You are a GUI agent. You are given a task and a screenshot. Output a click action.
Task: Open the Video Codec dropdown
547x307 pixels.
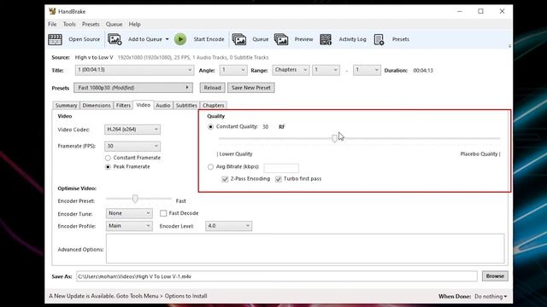point(132,129)
